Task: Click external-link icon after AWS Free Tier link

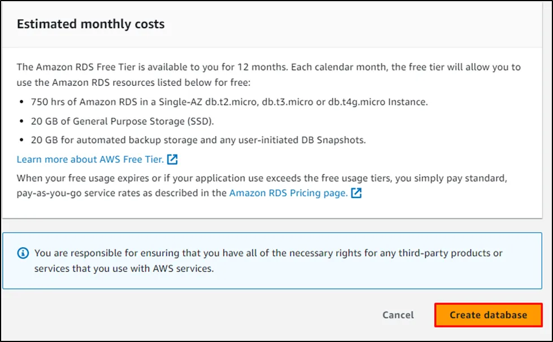Action: point(173,160)
